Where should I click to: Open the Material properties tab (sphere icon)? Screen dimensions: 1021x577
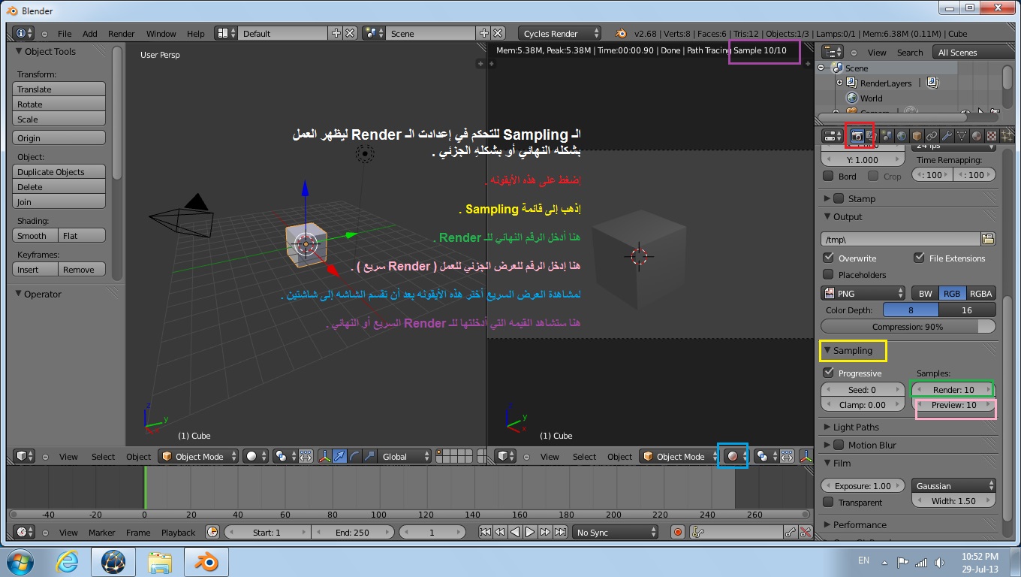(x=977, y=136)
